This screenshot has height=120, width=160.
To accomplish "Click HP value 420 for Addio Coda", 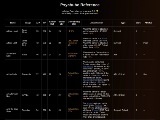I will tap(44, 74).
